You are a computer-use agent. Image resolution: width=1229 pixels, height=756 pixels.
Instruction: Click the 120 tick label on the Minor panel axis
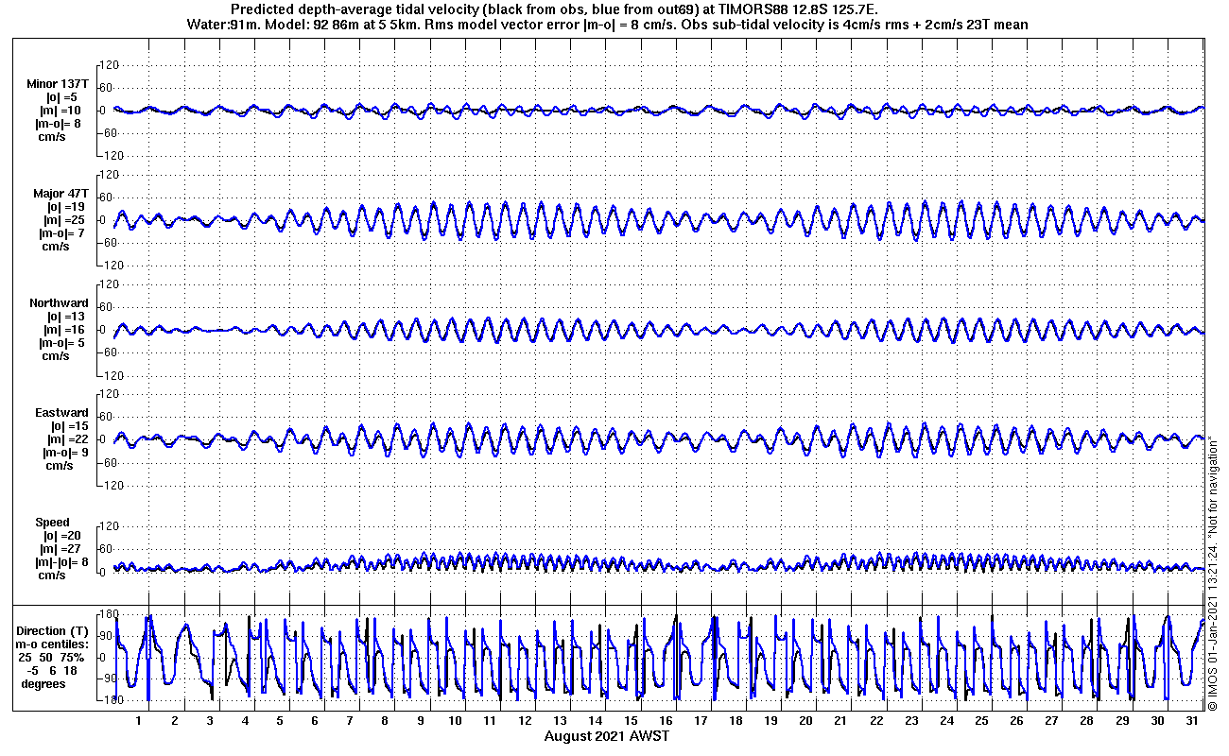(x=109, y=65)
